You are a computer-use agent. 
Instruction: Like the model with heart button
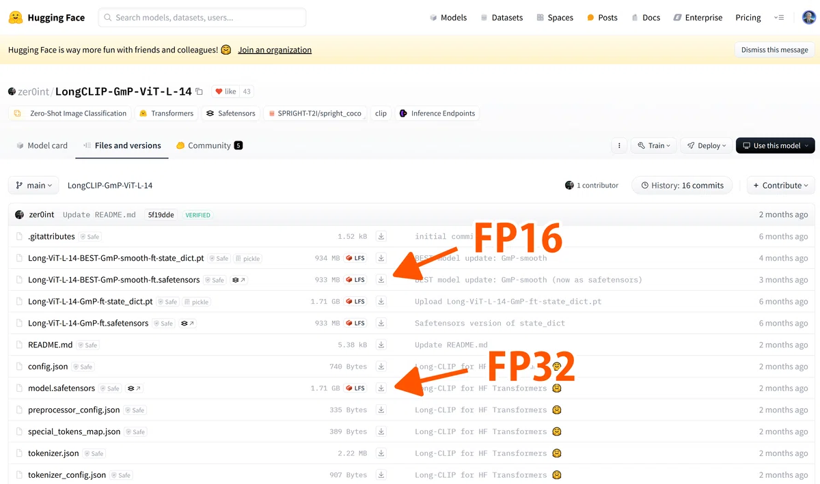[x=225, y=91]
